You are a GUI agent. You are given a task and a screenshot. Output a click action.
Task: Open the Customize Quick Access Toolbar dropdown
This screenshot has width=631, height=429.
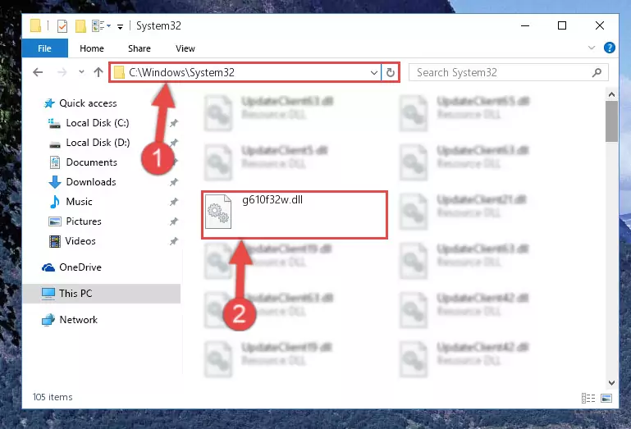(120, 27)
